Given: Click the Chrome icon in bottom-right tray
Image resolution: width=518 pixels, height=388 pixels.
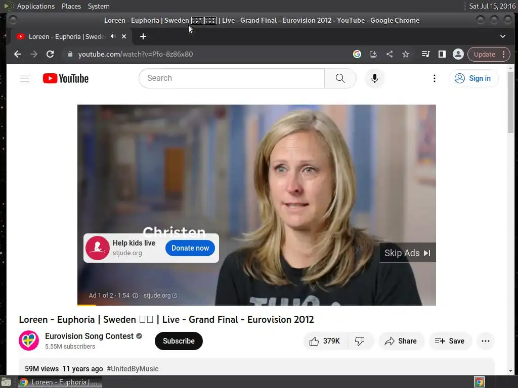Looking at the screenshot, I should pos(479,382).
